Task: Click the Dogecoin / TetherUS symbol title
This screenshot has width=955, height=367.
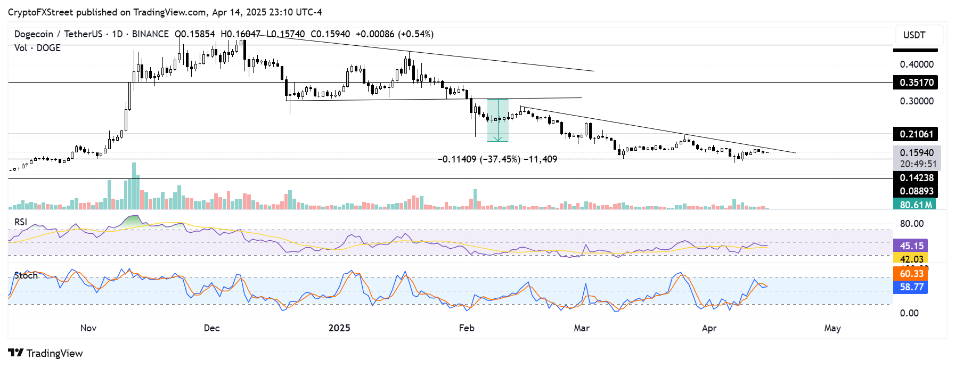Action: (x=58, y=34)
